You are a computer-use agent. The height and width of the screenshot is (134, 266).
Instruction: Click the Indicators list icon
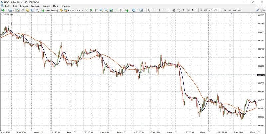(x=127, y=10)
